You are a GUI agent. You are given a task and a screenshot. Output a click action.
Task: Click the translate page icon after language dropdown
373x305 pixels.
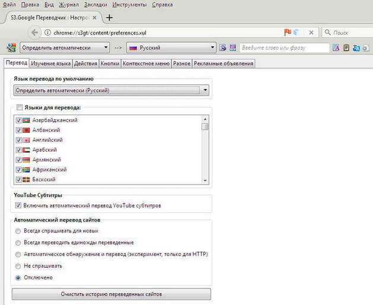pos(223,47)
